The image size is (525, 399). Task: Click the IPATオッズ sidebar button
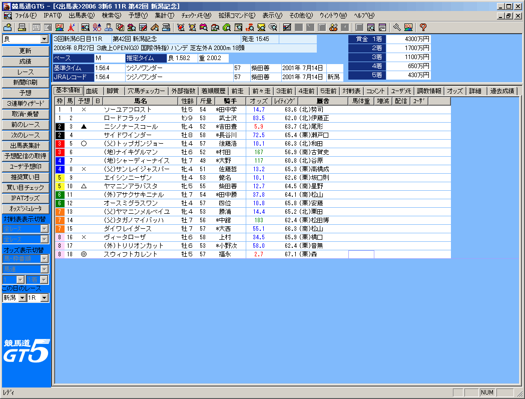click(26, 198)
